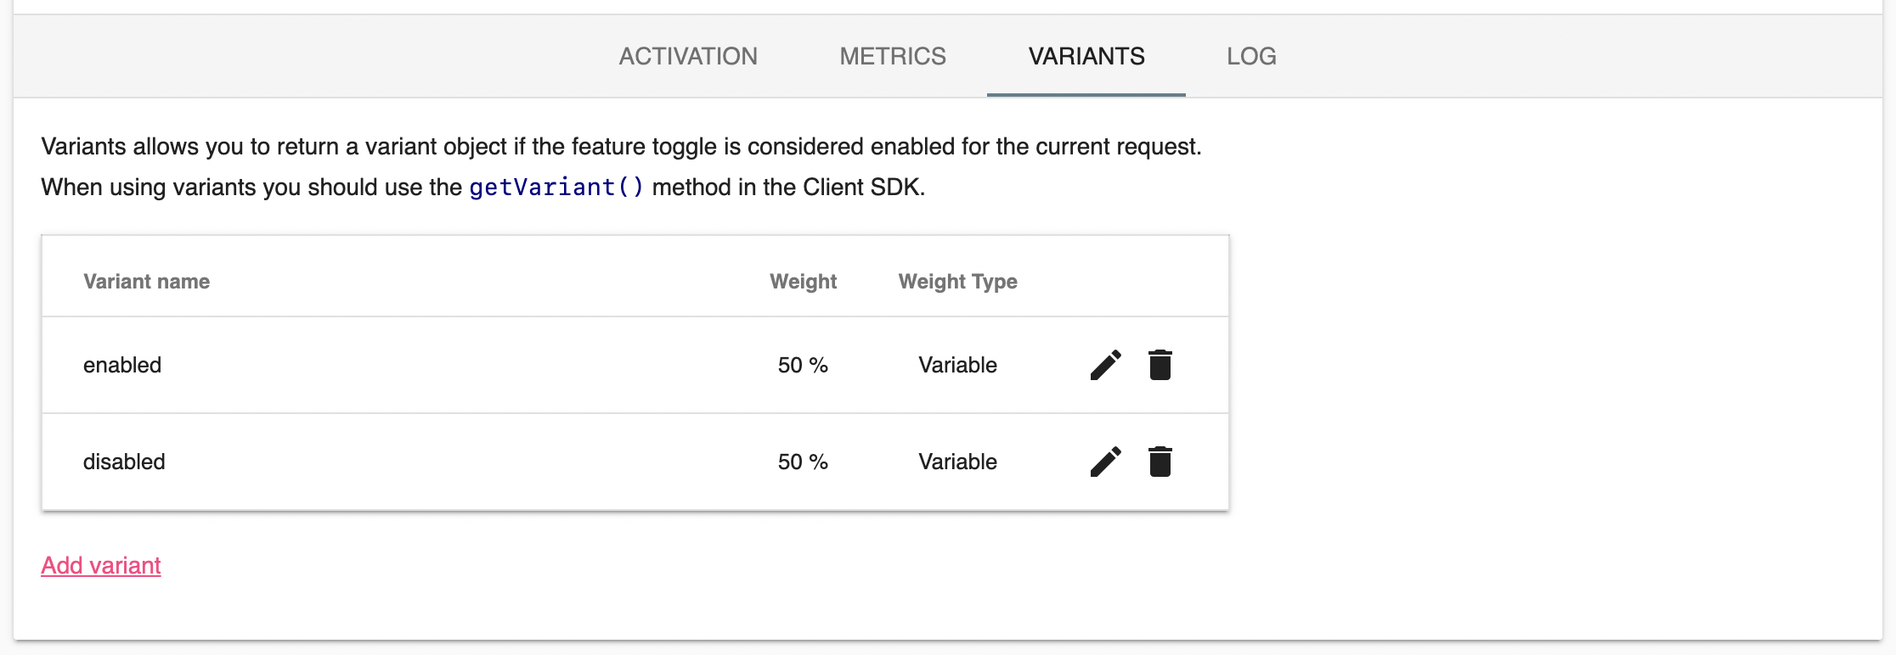Click the Add variant link
This screenshot has width=1896, height=655.
click(101, 565)
